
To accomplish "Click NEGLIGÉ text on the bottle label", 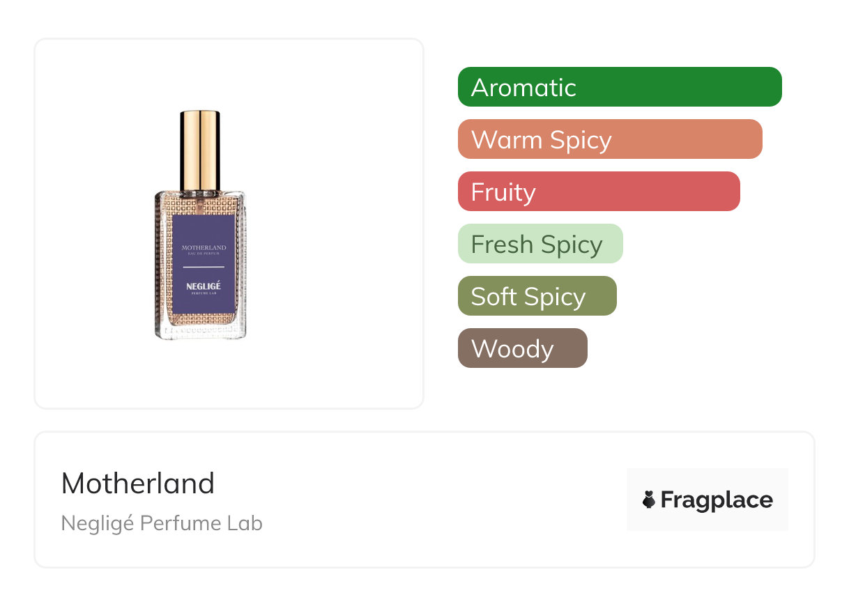I will point(204,286).
